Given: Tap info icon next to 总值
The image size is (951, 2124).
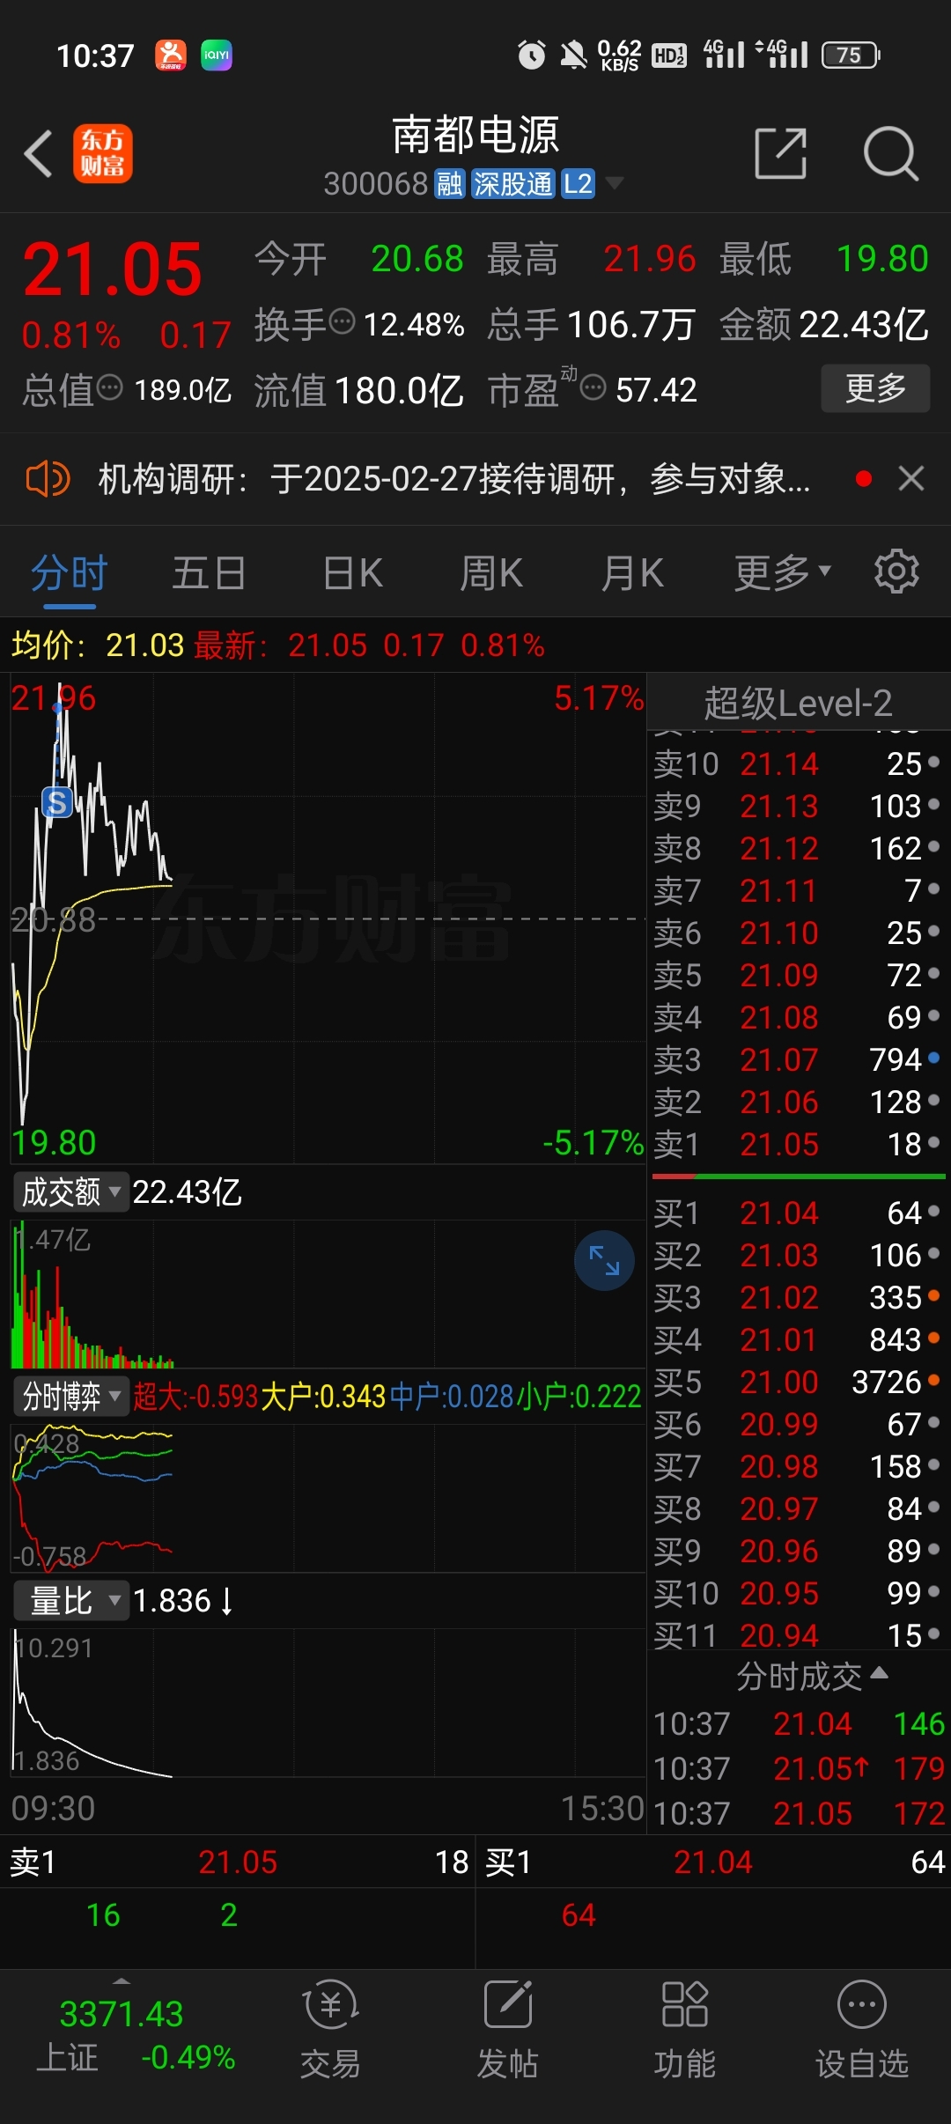Looking at the screenshot, I should click(x=109, y=387).
